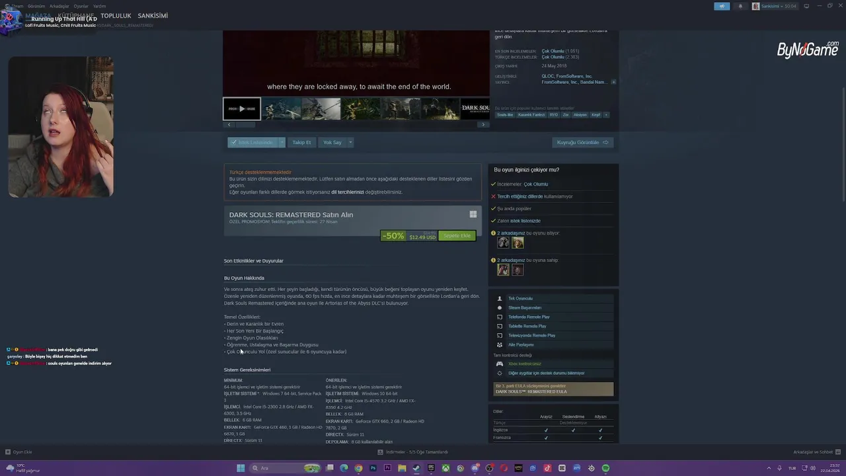Open the 2 arkadaşınız bu oyuna sahip link
The height and width of the screenshot is (476, 846).
527,260
